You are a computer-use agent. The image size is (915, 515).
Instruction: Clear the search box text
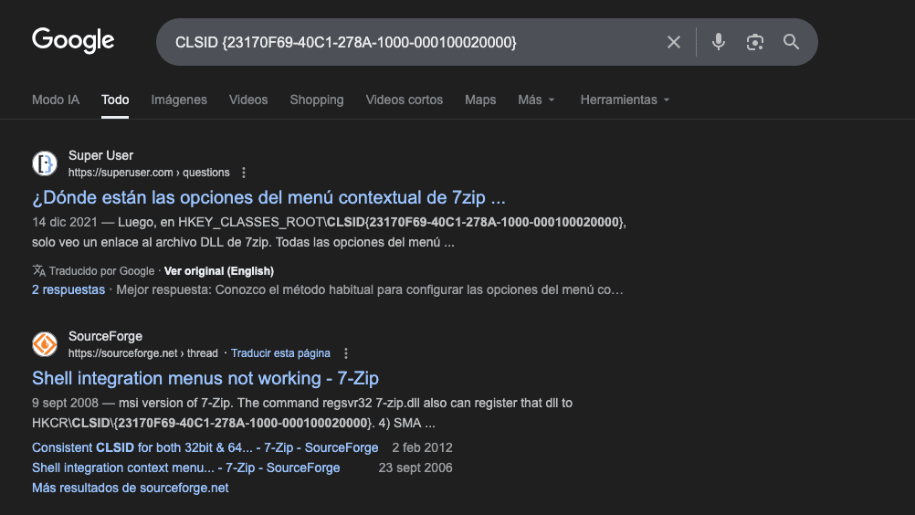point(674,42)
